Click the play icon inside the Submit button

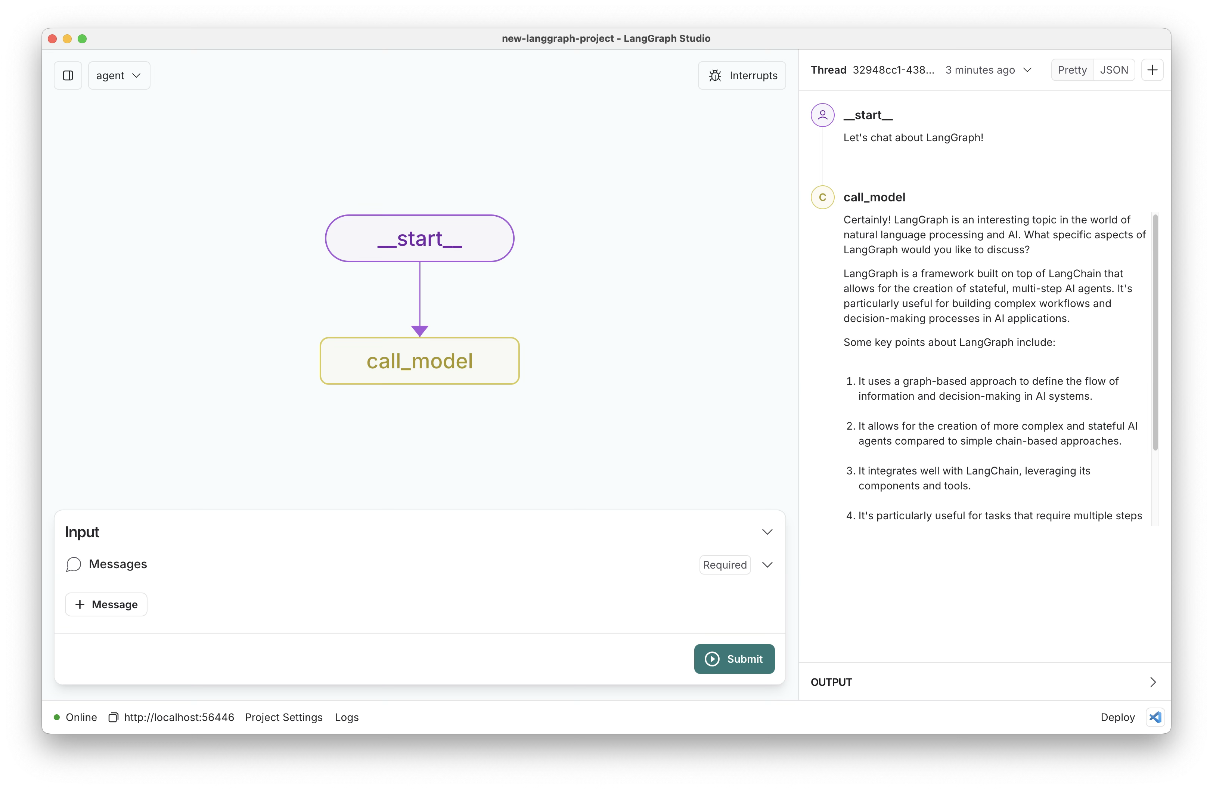713,659
